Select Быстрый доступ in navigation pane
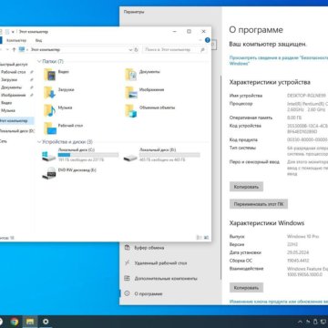 click(x=14, y=65)
